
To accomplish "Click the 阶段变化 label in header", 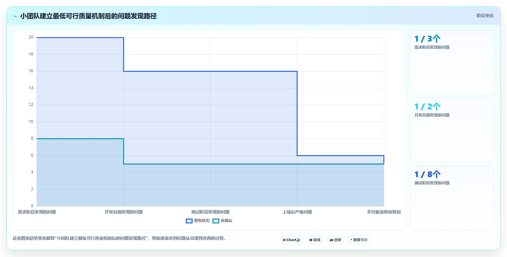I will click(x=485, y=16).
